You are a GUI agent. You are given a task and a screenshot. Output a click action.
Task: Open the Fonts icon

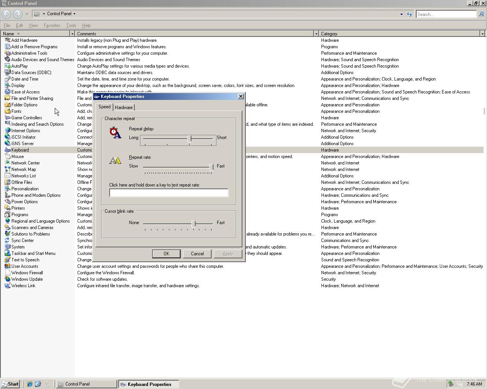[7, 111]
